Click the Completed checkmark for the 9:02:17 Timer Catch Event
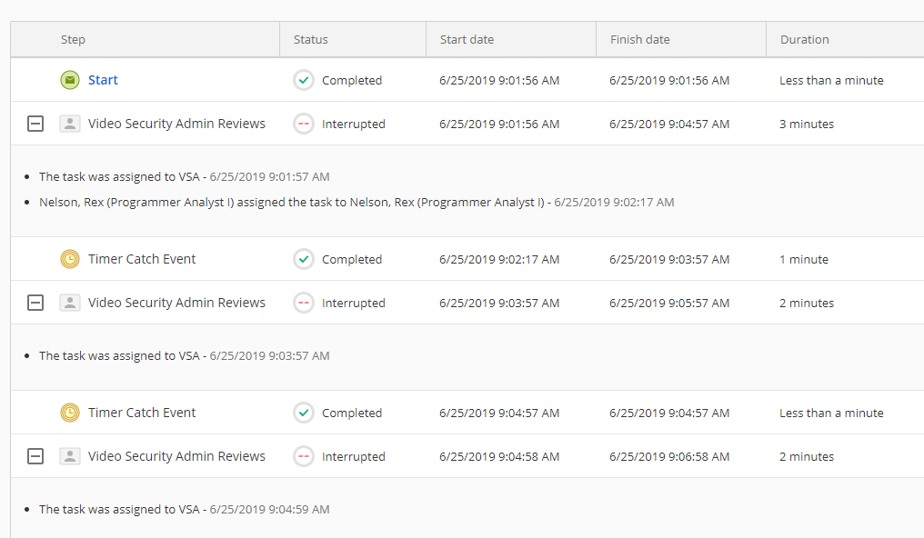 304,259
